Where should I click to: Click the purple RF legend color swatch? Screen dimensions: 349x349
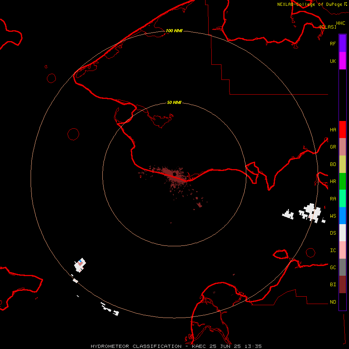(342, 43)
